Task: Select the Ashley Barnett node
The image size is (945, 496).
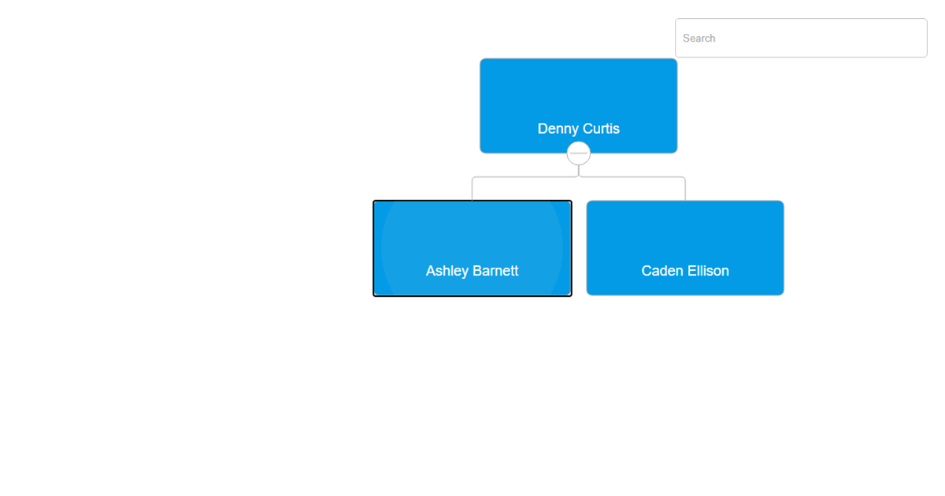Action: [x=472, y=248]
